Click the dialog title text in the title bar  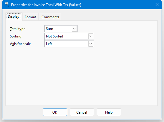pos(46,5)
